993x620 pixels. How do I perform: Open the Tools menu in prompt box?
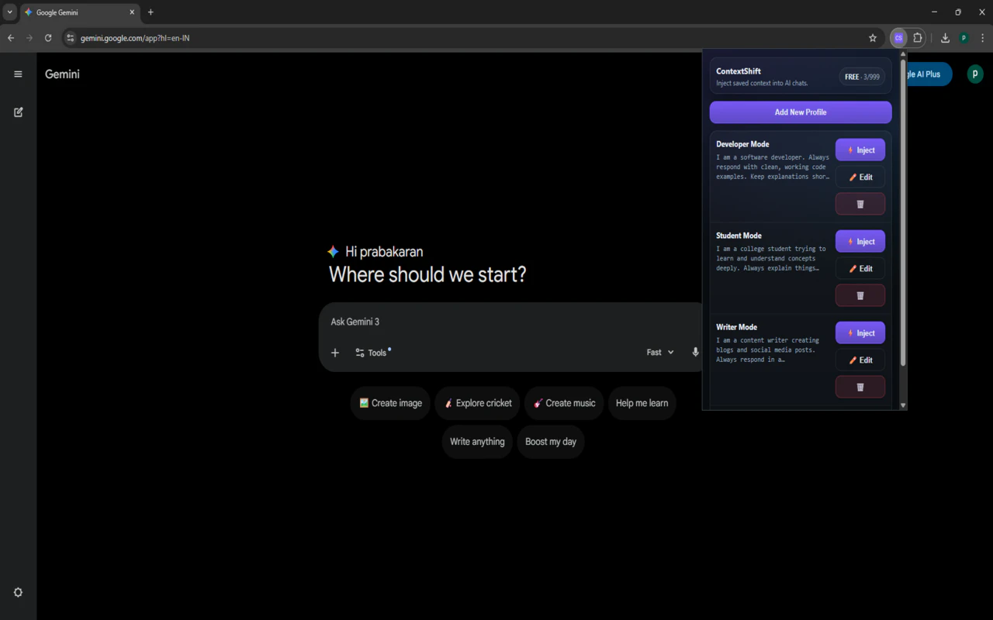372,353
